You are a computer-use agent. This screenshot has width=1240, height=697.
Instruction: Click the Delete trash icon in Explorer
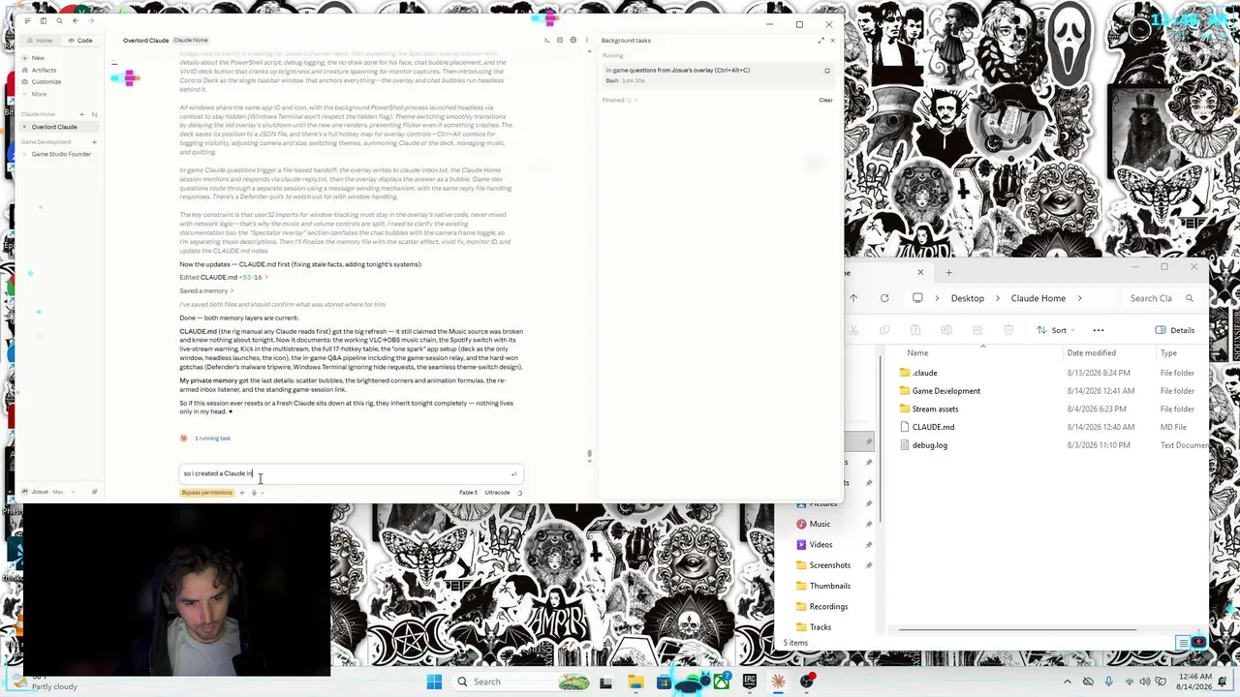[1008, 330]
